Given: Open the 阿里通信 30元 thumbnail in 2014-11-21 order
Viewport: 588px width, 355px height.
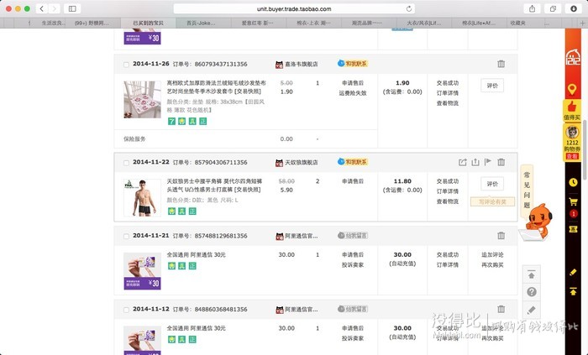Looking at the screenshot, I should coord(143,271).
